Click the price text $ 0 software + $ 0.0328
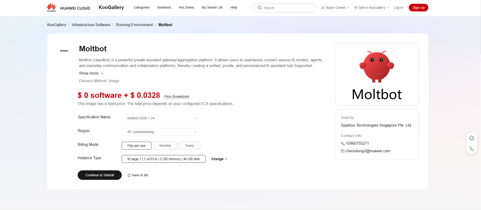The image size is (481, 210). (119, 95)
